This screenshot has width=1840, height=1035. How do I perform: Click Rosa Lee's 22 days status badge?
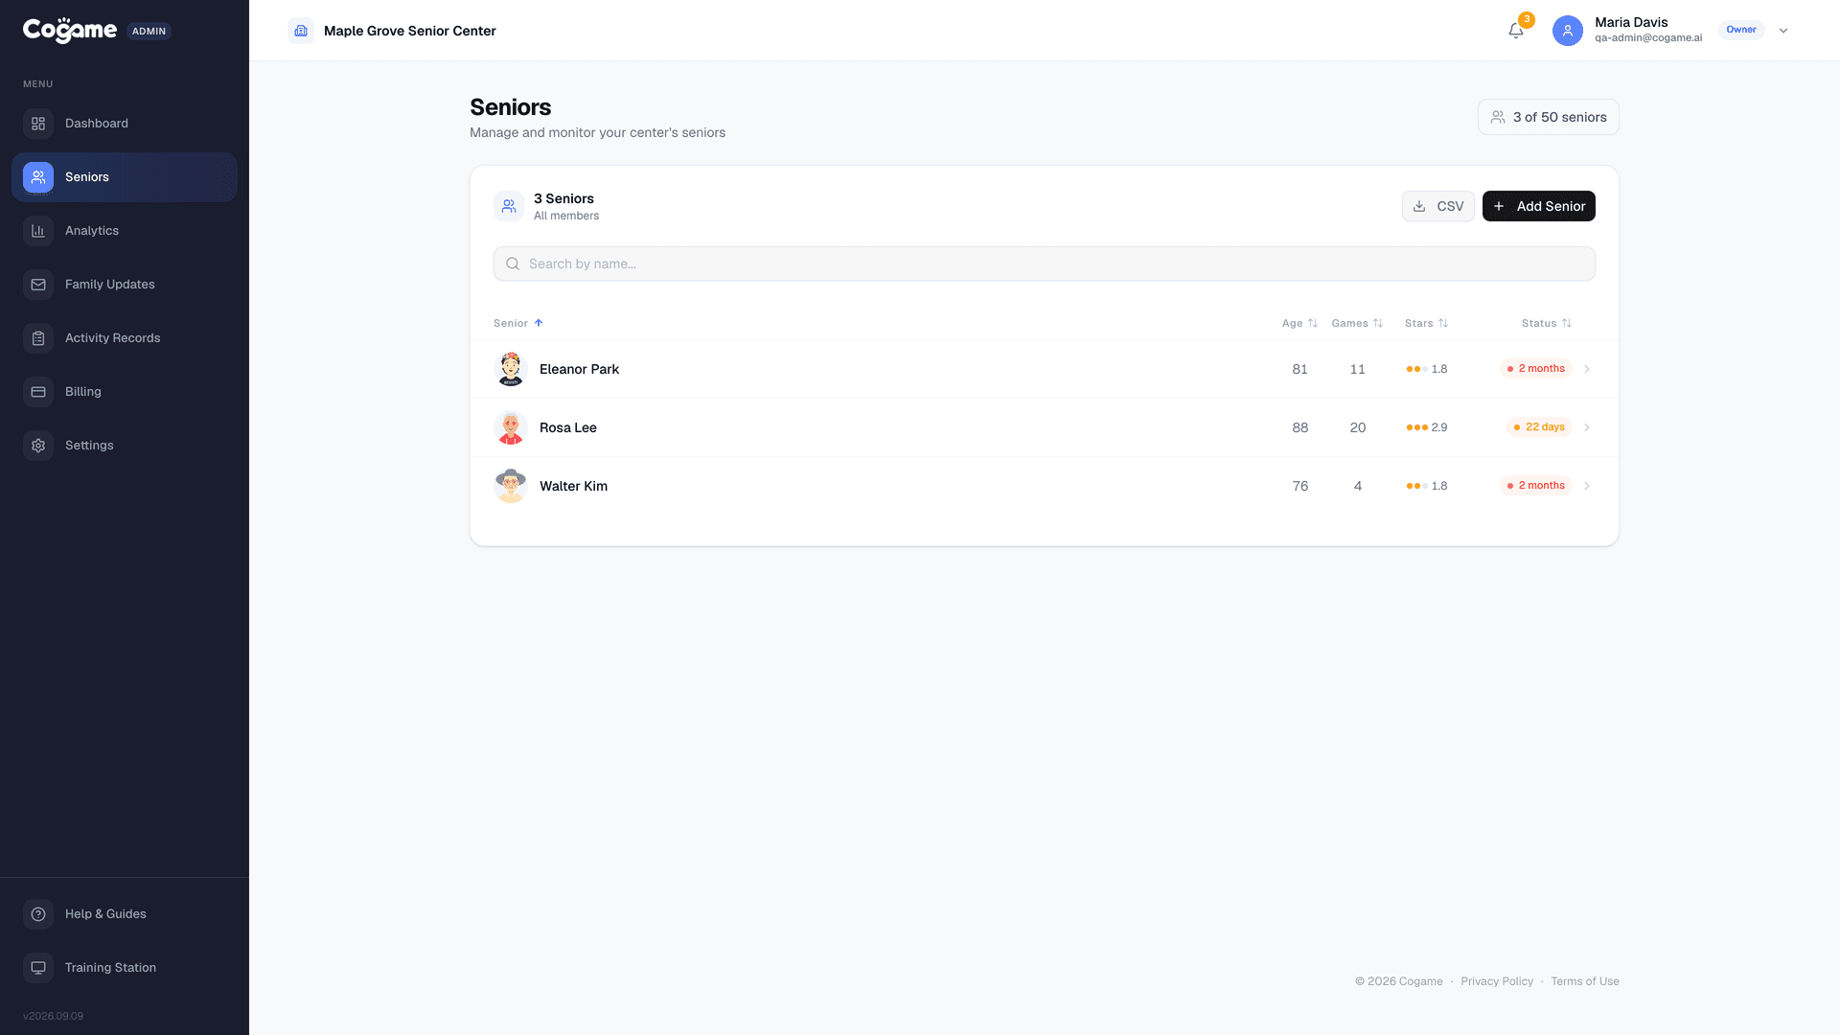pos(1539,427)
